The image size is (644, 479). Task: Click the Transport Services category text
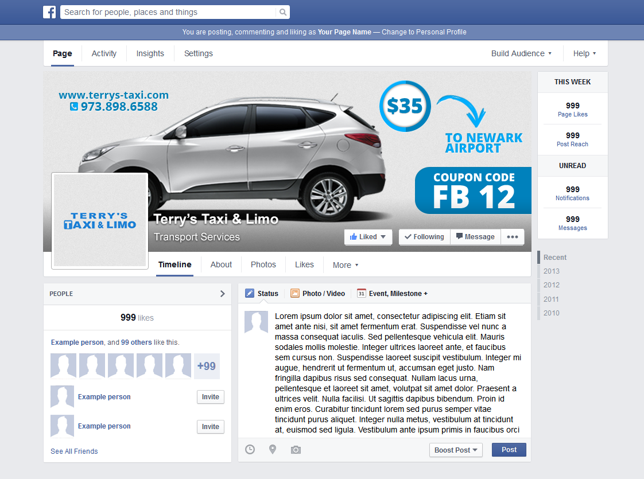(197, 237)
